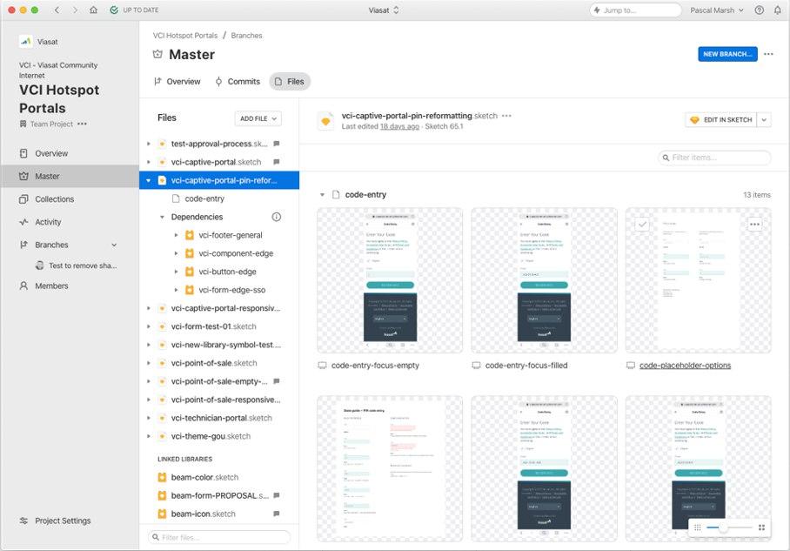Image resolution: width=790 pixels, height=551 pixels.
Task: Click the comment icon next to vci-captive-portal.sketch
Action: tap(277, 162)
